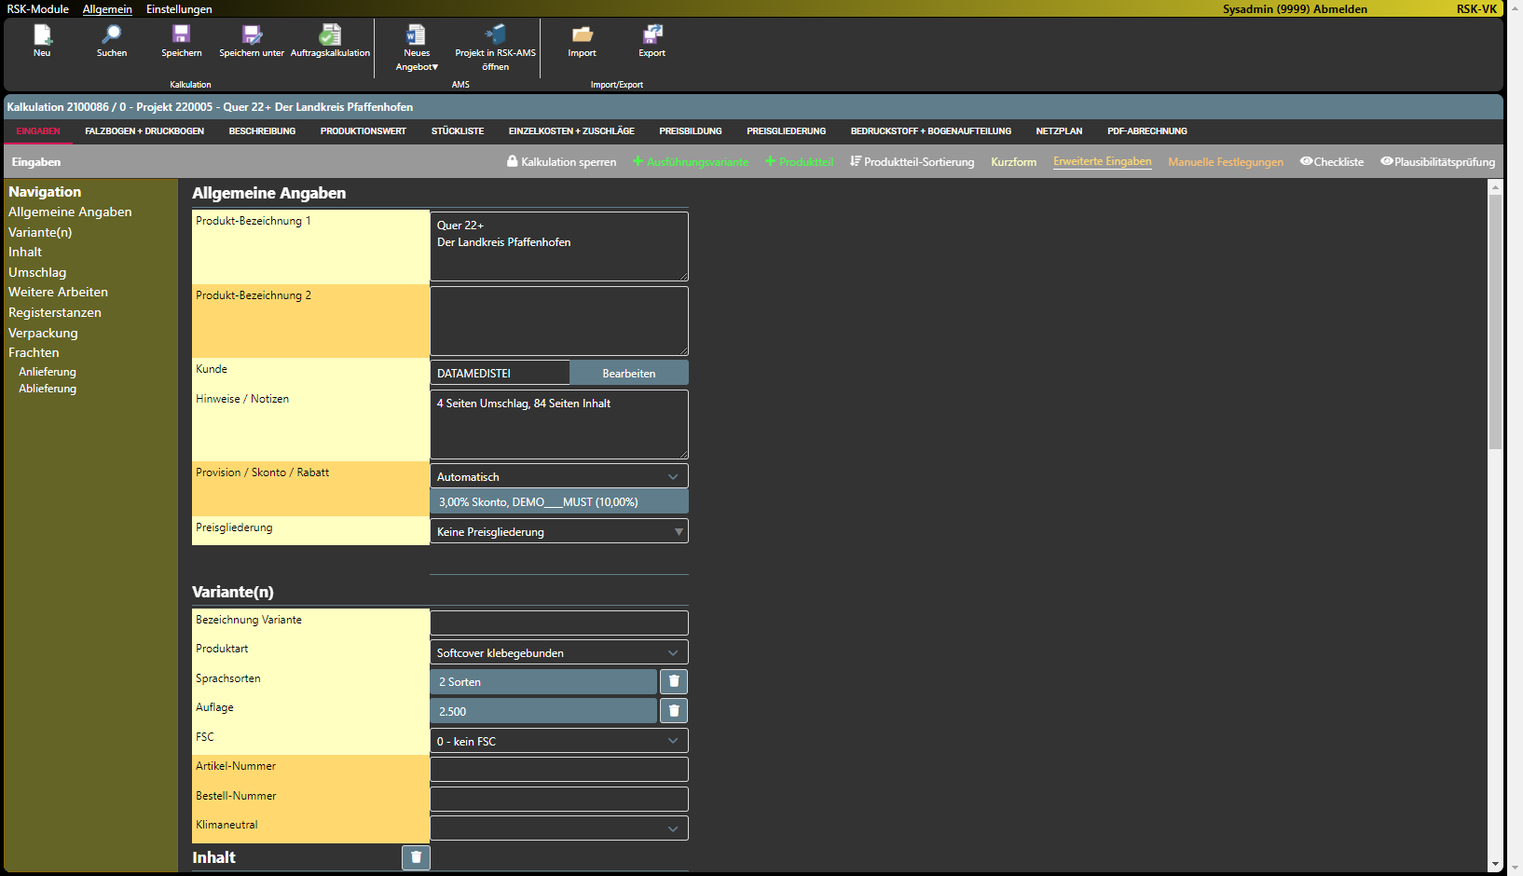This screenshot has height=876, width=1523.
Task: Click the Bezeichnung Variante field
Action: click(559, 623)
